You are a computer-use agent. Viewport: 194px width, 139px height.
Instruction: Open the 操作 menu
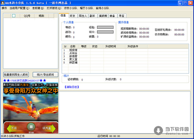coord(4,8)
